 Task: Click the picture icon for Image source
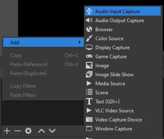click(x=89, y=65)
